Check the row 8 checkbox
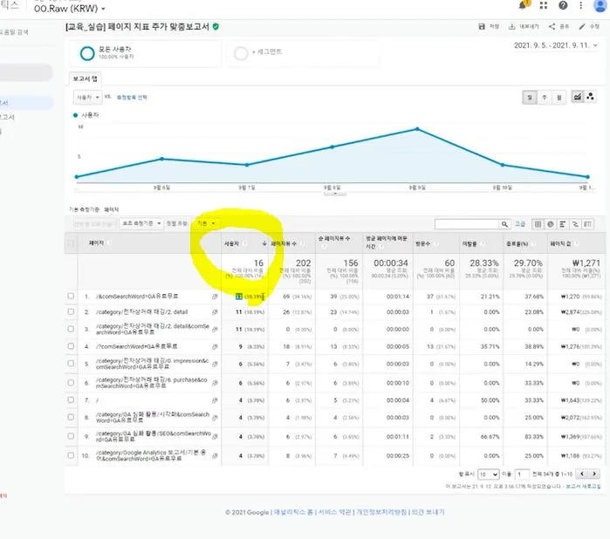610x539 pixels. click(71, 417)
